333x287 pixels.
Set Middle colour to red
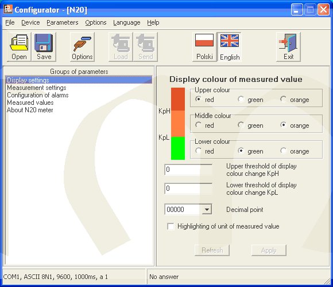198,125
